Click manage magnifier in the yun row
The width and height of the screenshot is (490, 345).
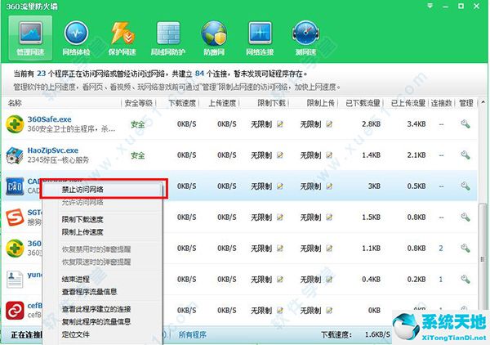[x=465, y=279]
